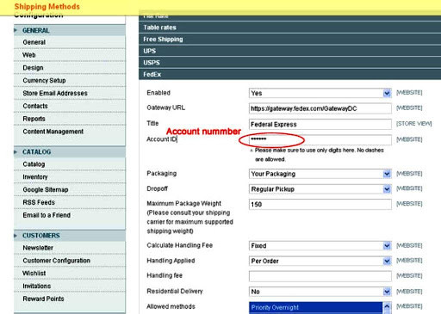
Task: Click the Maximum Package Weight field
Action: 320,204
